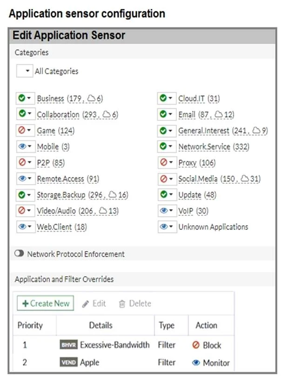This screenshot has height=379, width=281.
Task: Click the pencil Edit icon in overrides toolbar
Action: pos(85,304)
